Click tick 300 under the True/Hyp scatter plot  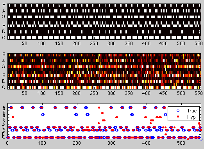[x=112, y=143]
